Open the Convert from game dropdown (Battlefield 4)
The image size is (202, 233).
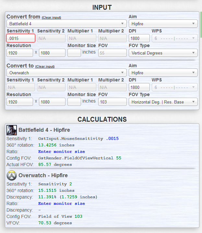[66, 24]
